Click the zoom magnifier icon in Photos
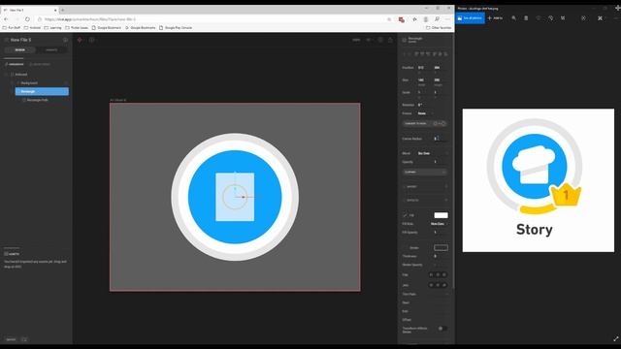621x349 pixels. pos(513,18)
